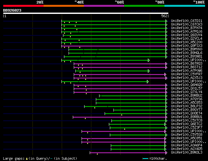Click the purple alignment bar of UniRef100_Q9FSX3
Screen dimensions: 208x161
(x=113, y=46)
